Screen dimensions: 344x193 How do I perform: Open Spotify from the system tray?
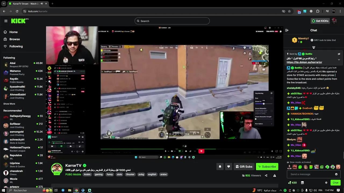285,190
